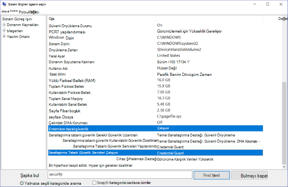Toggle Search kategorisi sadece isimler checkbox
This screenshot has width=288, height=187.
[x=94, y=183]
